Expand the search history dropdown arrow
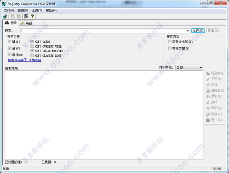This screenshot has width=229, height=173. tap(188, 31)
